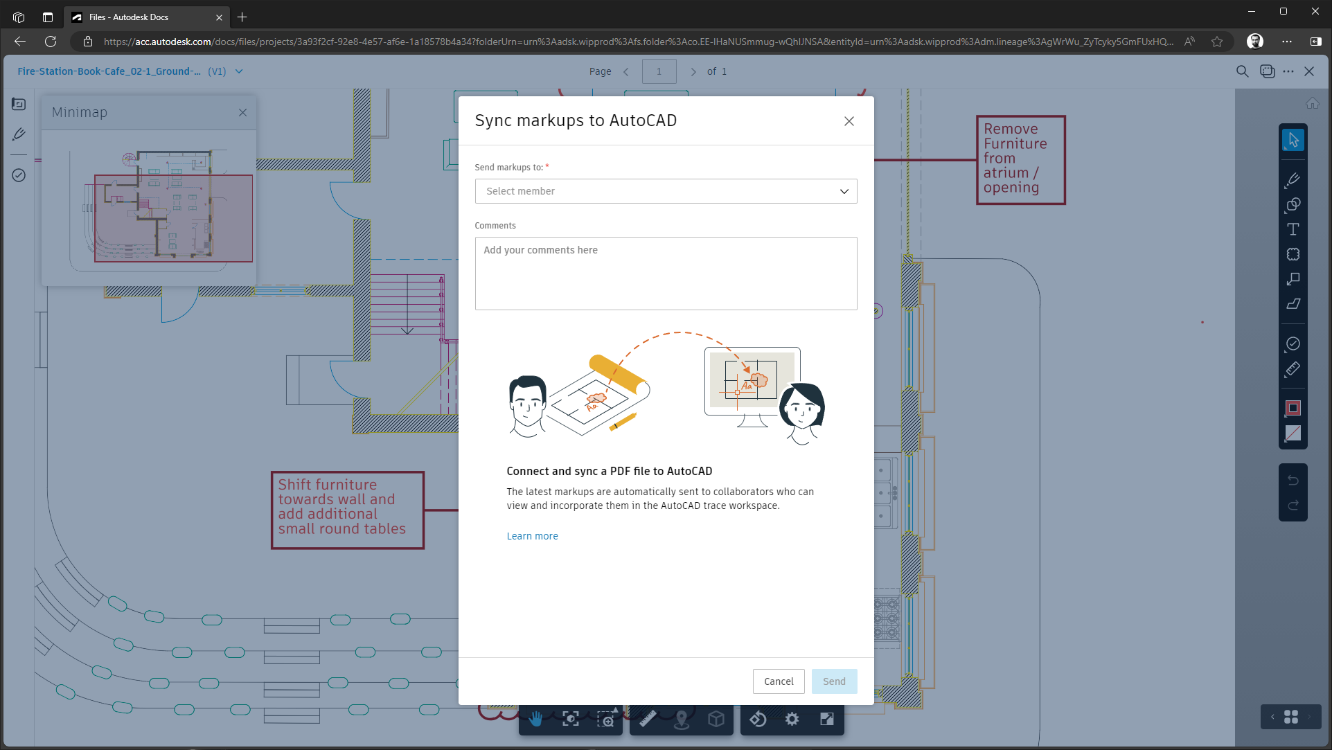Image resolution: width=1332 pixels, height=750 pixels.
Task: Expand the version V1 dropdown
Action: [239, 71]
